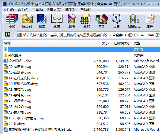160x134 pixels.
Task: Click AutoCAD icon of A3-内齿轮.dwg
Action: (6, 106)
